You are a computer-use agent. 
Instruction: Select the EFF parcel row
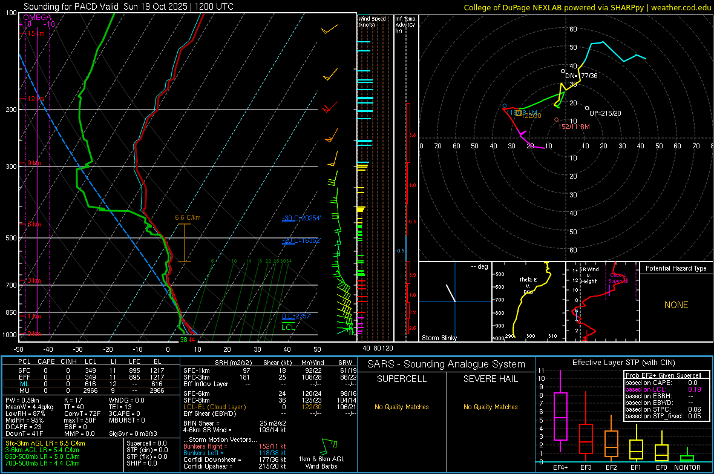(x=91, y=377)
